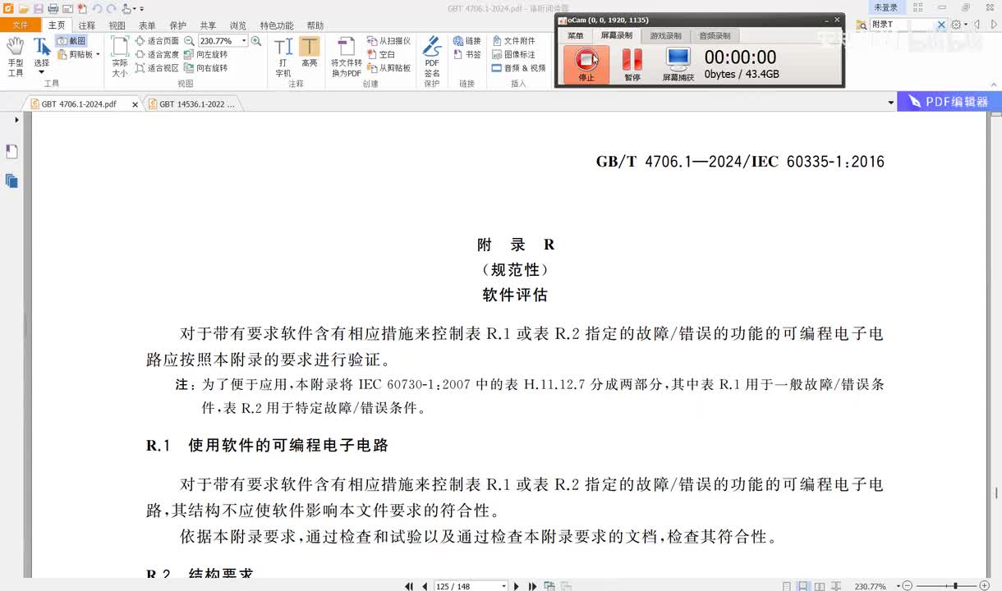1002x591 pixels.
Task: Choose Fit Page (适合页面)
Action: click(x=157, y=40)
